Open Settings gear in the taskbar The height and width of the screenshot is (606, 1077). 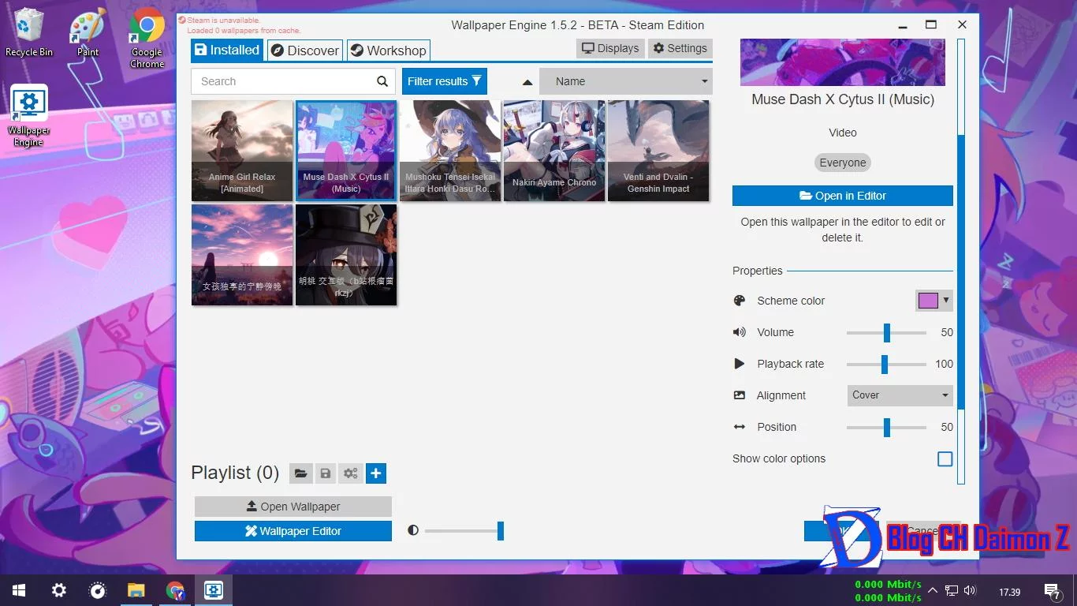pyautogui.click(x=58, y=590)
